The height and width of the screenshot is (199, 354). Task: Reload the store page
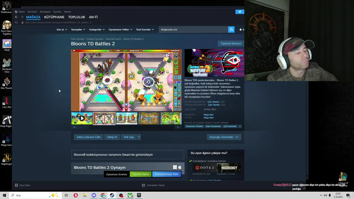[x=16, y=22]
